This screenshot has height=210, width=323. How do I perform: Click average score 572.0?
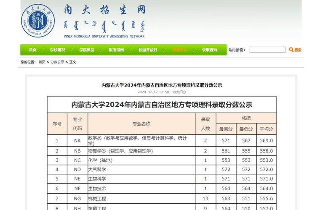tap(266, 170)
